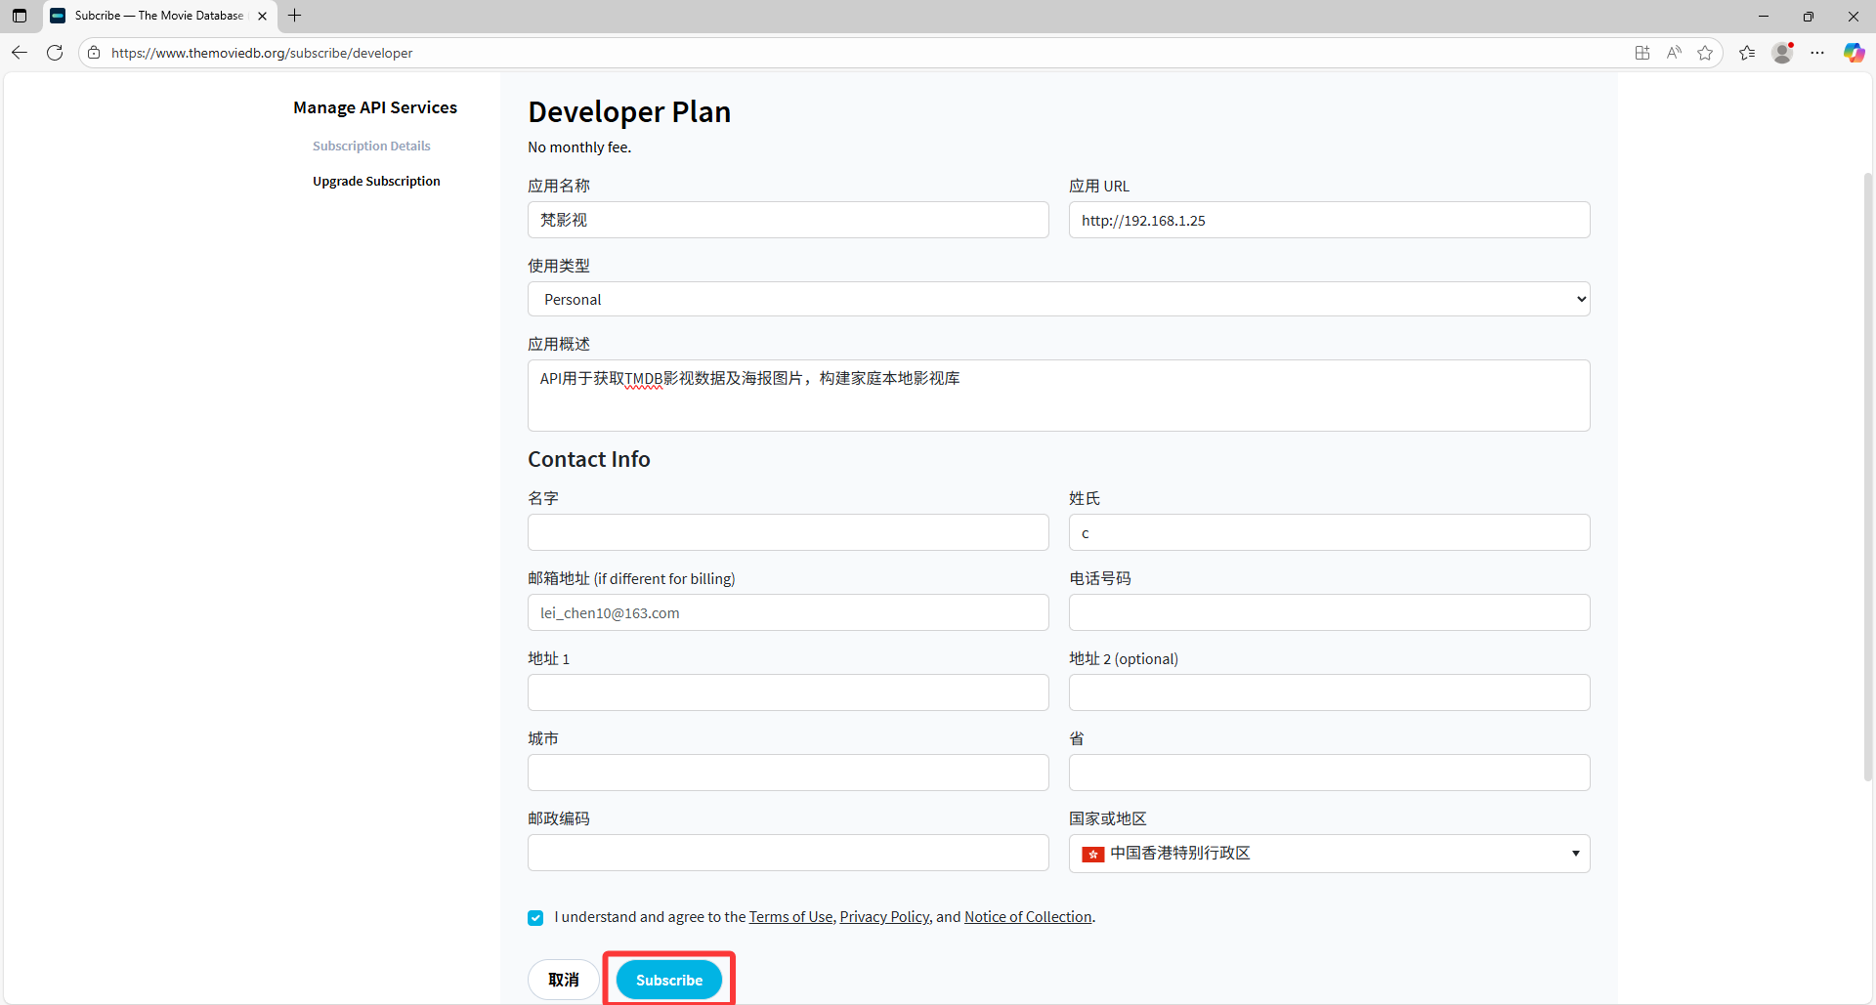Select the Subscribe tab in title bar
Viewport: 1876px width, 1005px height.
(160, 16)
